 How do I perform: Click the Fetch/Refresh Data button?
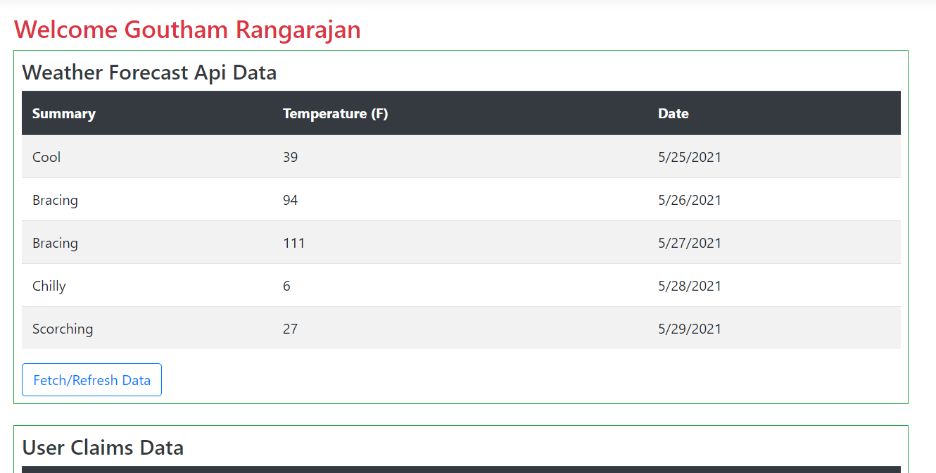[91, 380]
